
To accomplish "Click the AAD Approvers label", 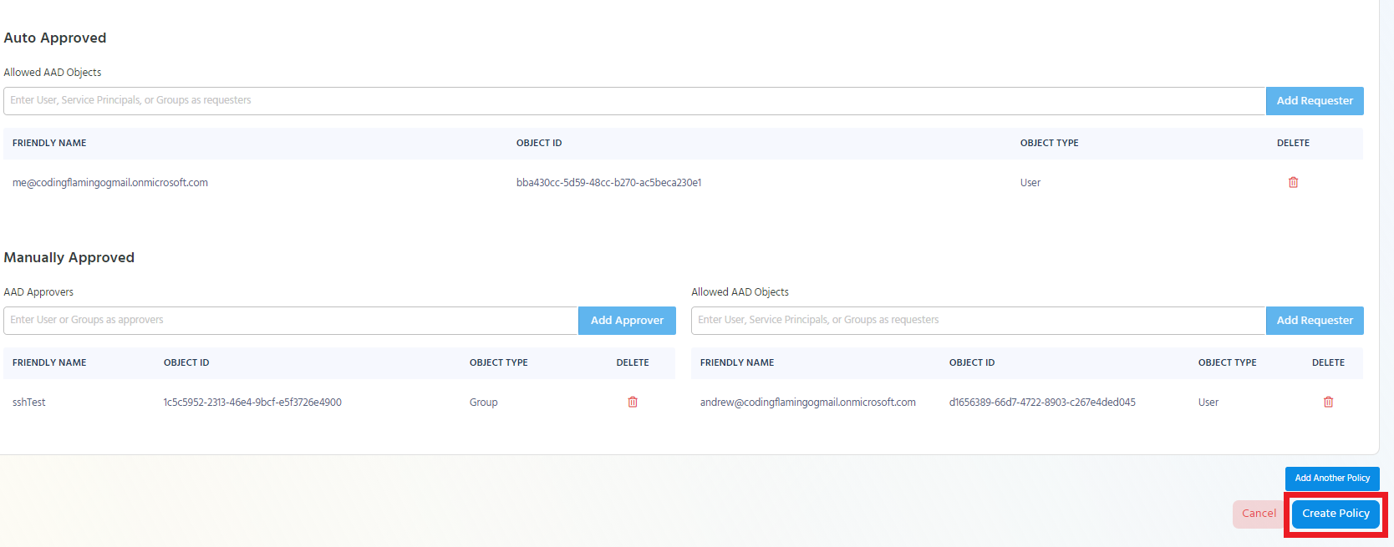I will tap(38, 292).
